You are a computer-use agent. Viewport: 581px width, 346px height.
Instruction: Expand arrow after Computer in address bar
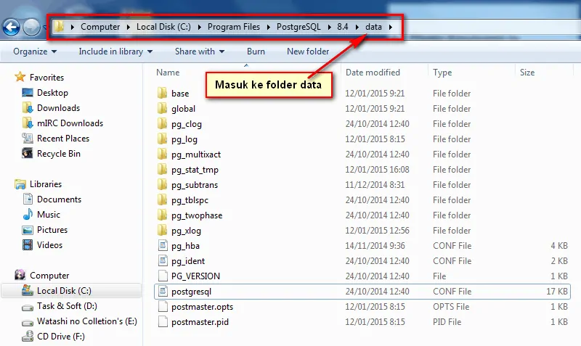point(129,27)
